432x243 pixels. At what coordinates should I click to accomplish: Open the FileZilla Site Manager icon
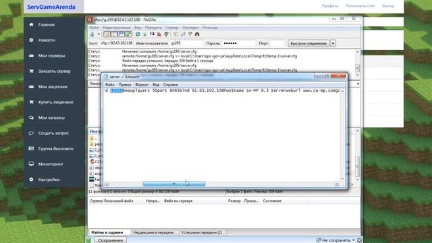[92, 34]
